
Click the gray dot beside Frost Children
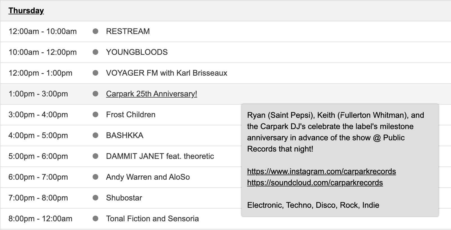95,114
